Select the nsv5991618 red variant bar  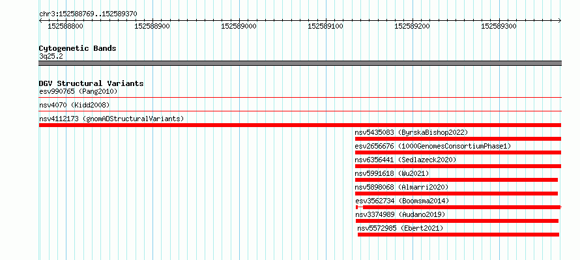coord(456,180)
